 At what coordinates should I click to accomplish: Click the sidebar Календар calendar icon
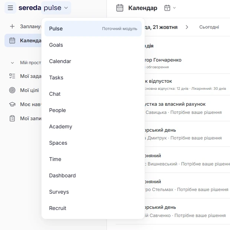tap(12, 41)
